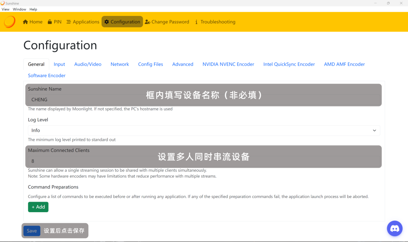The height and width of the screenshot is (242, 408).
Task: Select the General tab
Action: (x=36, y=64)
